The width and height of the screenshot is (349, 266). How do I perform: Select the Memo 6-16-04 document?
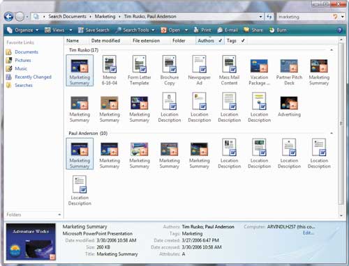pos(110,70)
